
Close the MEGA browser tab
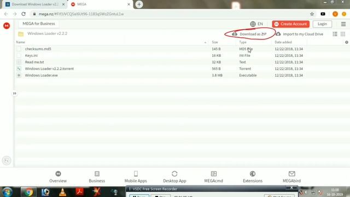(x=129, y=4)
